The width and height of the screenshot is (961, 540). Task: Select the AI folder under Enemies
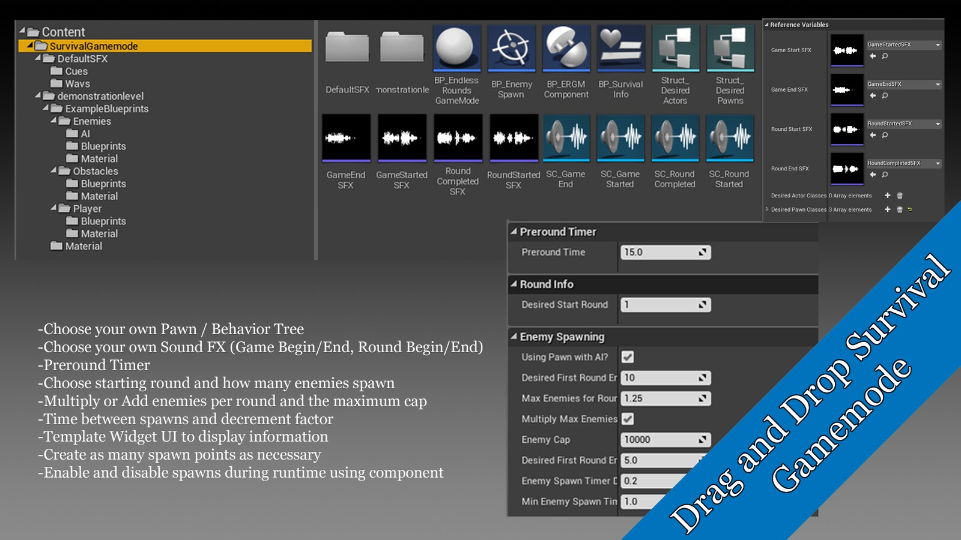[85, 134]
